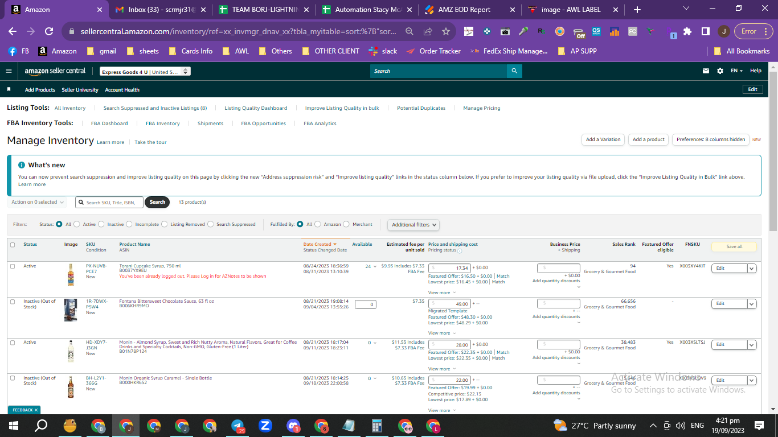Open Telegram from the taskbar
The image size is (778, 437).
point(238,426)
